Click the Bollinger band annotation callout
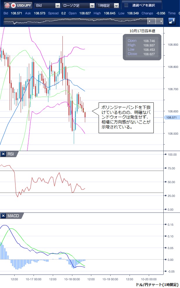The height and width of the screenshot is (288, 180). point(126,118)
